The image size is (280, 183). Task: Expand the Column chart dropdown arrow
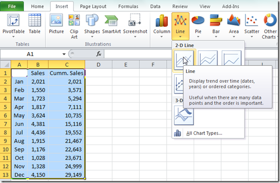click(162, 37)
